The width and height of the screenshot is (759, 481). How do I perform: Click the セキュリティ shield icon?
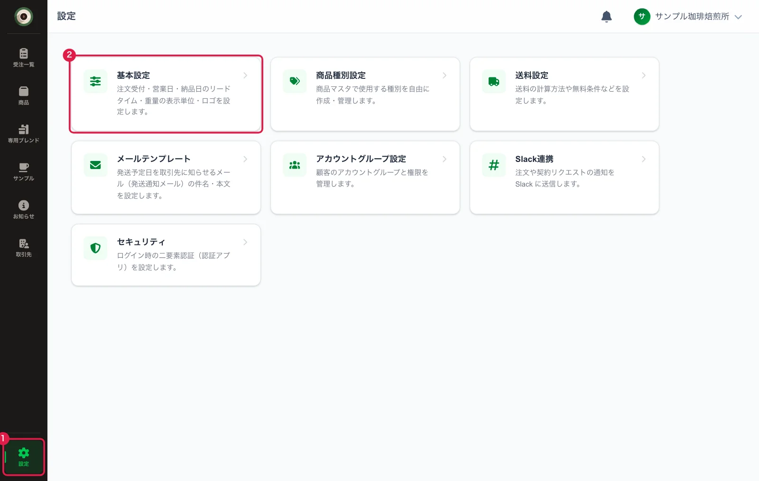tap(95, 248)
